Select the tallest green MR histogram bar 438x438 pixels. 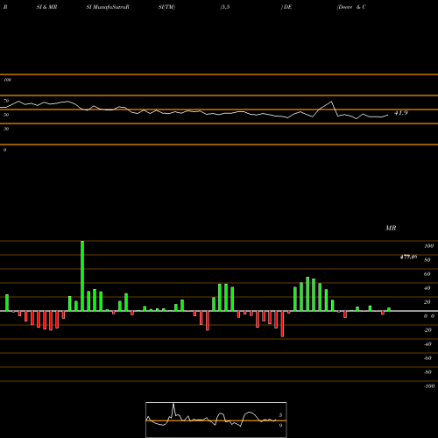pos(82,276)
